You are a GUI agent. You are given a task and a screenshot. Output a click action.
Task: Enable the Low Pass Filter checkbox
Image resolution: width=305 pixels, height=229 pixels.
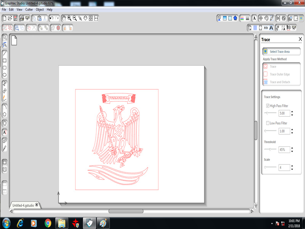268,123
